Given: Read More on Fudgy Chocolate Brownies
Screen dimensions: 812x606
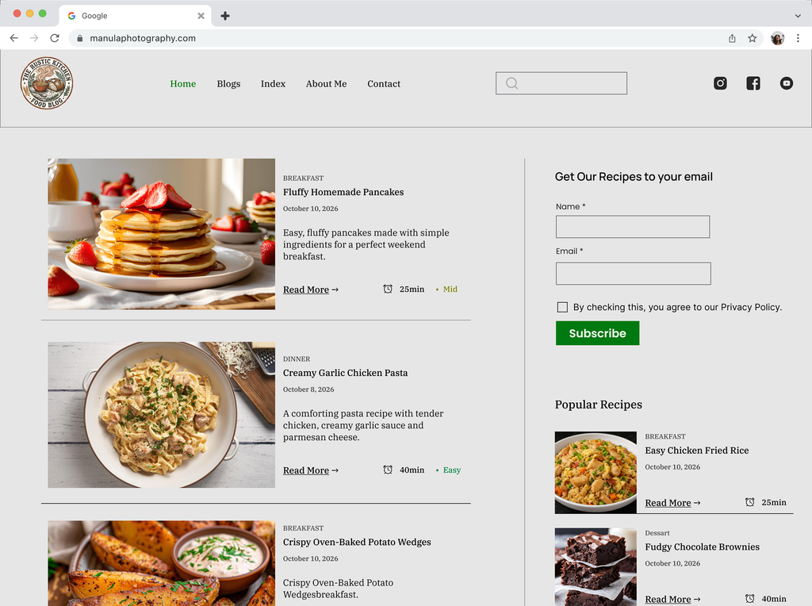Looking at the screenshot, I should pos(672,599).
